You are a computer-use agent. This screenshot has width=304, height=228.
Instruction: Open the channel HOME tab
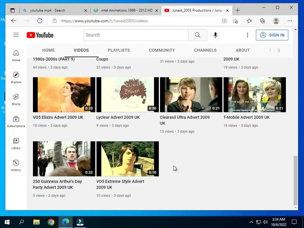[48, 50]
